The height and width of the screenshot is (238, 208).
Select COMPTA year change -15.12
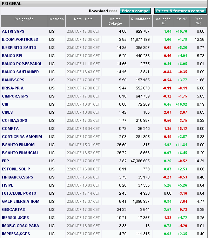[182, 129]
